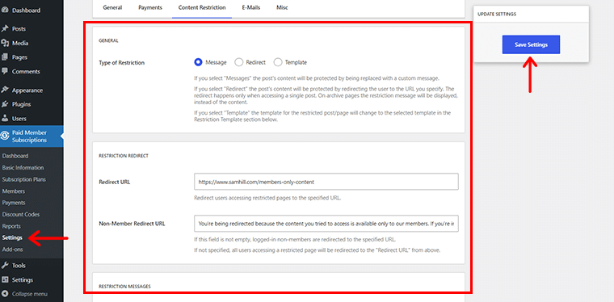Click the Save Settings button
Screen dimensions: 614x302
(x=531, y=44)
